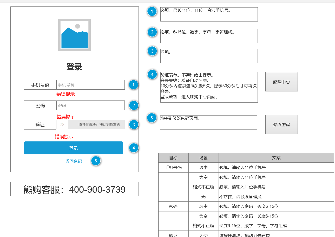Click note box 必填。6-15位。数字,字母,字符组成

point(209,36)
